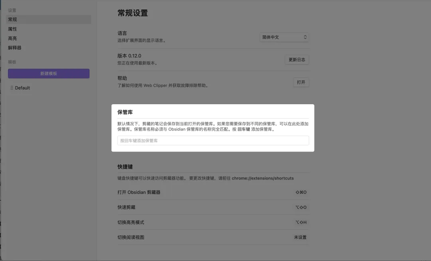Grab the drag handle icon beside Default
This screenshot has width=431, height=261.
tap(12, 88)
